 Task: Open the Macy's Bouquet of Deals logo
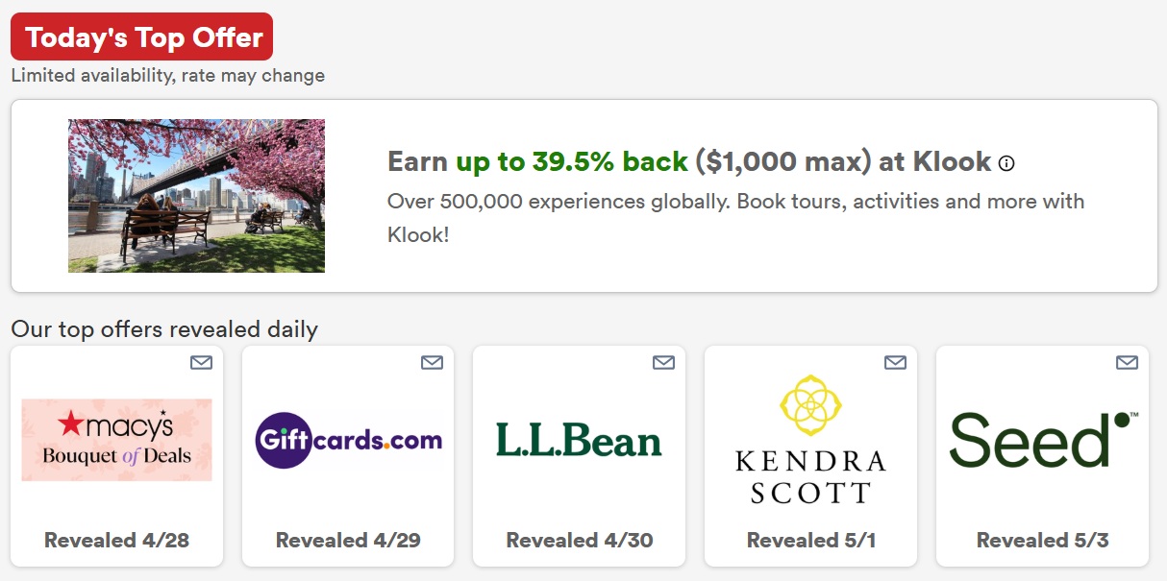point(116,440)
